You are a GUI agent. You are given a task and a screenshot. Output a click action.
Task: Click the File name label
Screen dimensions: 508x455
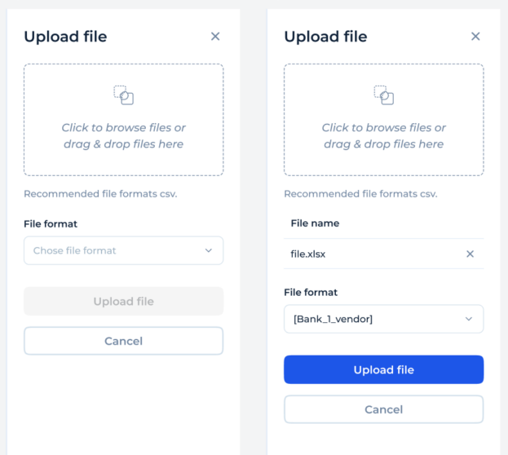point(315,223)
